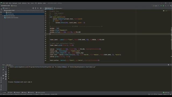Image resolution: width=172 pixels, height=97 pixels.
Task: Open the Tools menu
Action: click(x=32, y=3)
